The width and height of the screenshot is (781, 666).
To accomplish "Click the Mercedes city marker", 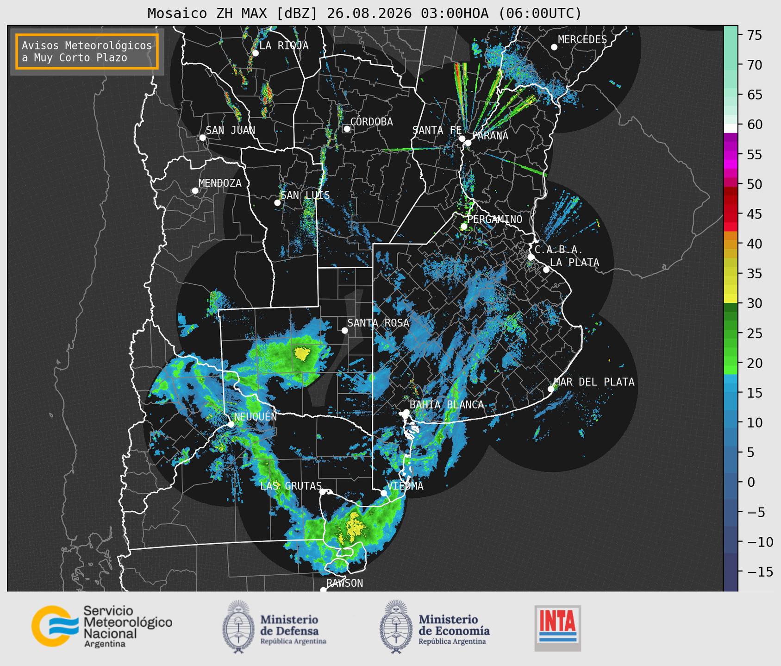I will (554, 47).
